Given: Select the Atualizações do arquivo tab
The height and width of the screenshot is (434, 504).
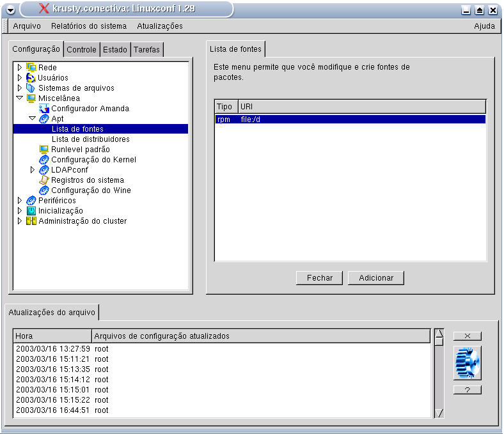Looking at the screenshot, I should click(52, 313).
